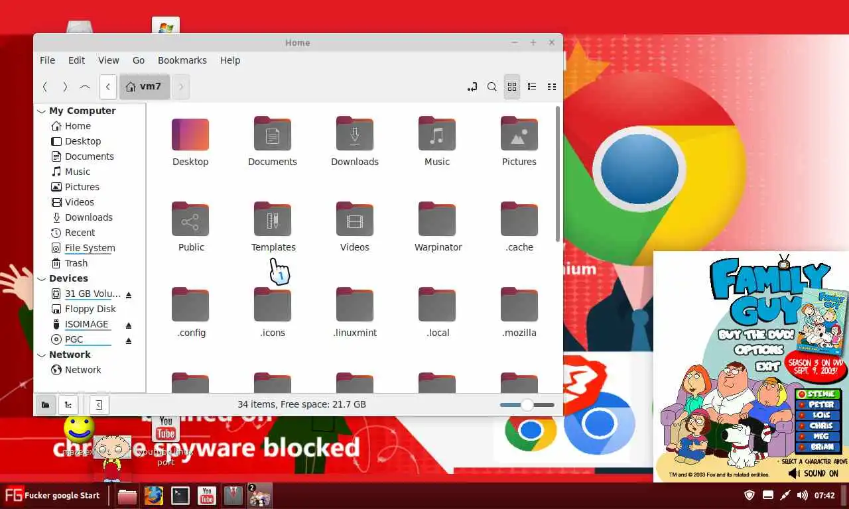Click Exit in the Family Guy window

767,366
